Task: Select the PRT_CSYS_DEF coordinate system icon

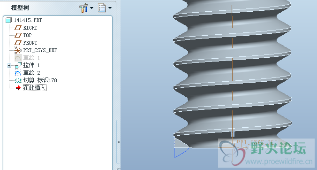Action: [18, 50]
